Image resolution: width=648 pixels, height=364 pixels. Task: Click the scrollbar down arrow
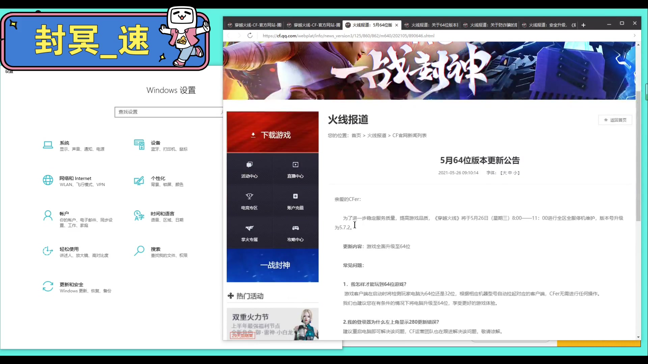pyautogui.click(x=638, y=337)
